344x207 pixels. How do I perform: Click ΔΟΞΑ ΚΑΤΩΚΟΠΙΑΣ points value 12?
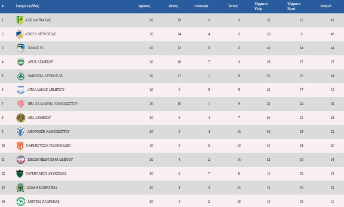click(x=332, y=188)
